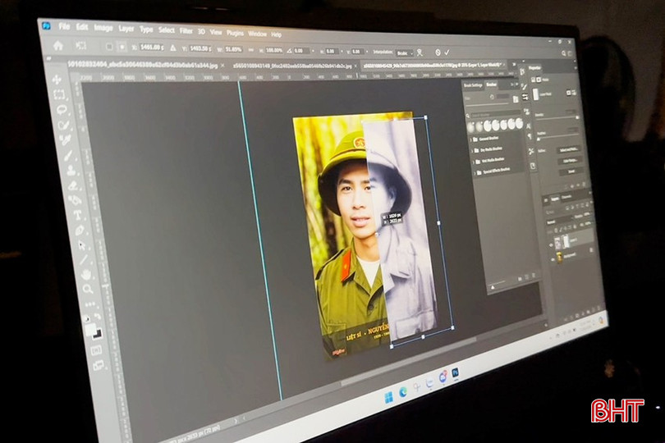Cancel the transform with the cancel icon
The image size is (665, 443).
click(x=437, y=53)
